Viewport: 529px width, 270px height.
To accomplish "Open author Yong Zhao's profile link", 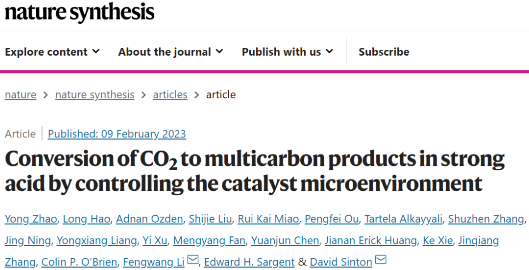I will pyautogui.click(x=31, y=219).
